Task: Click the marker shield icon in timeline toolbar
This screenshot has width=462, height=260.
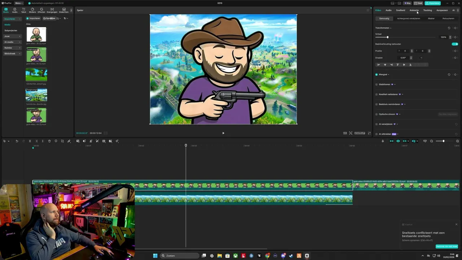Action: pyautogui.click(x=56, y=141)
